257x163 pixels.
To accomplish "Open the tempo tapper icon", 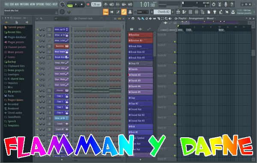I will pyautogui.click(x=221, y=12).
